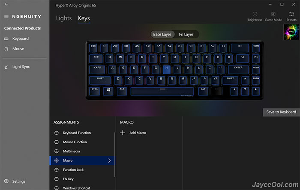Open Keyboard Function assignment
This screenshot has width=300, height=190.
point(77,133)
